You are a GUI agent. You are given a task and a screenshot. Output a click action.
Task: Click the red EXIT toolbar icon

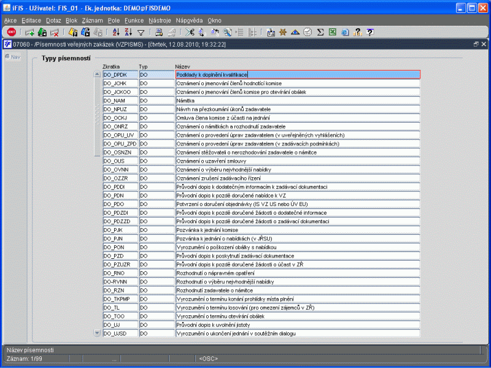[x=12, y=32]
